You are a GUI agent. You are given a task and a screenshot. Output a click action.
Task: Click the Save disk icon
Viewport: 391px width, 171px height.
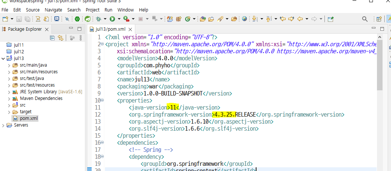point(19,19)
